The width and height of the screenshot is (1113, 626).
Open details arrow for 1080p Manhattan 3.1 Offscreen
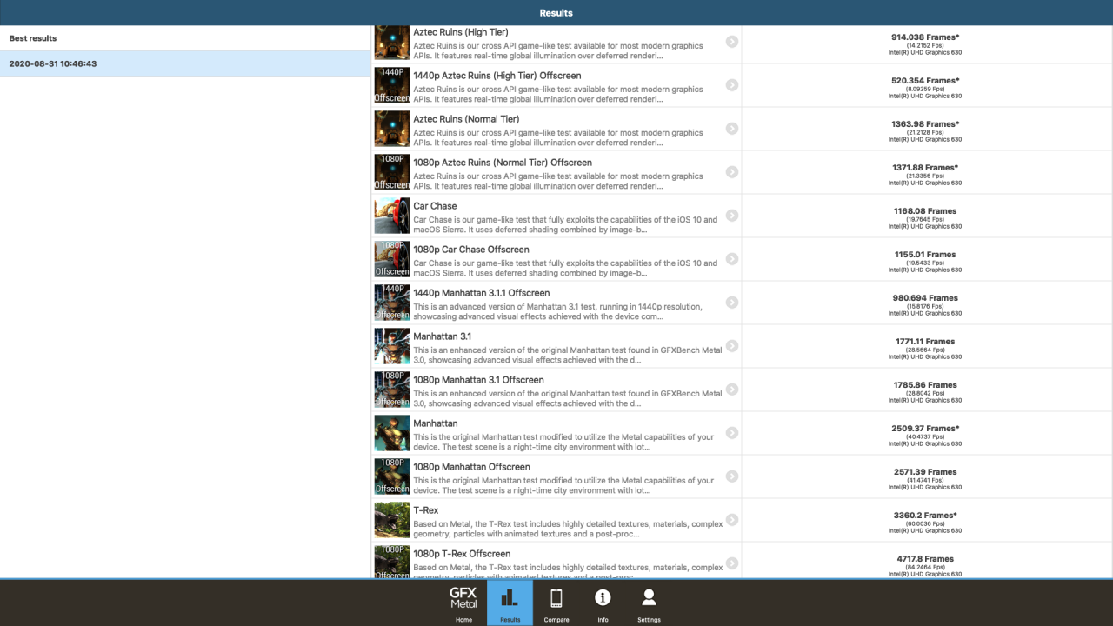click(x=732, y=390)
